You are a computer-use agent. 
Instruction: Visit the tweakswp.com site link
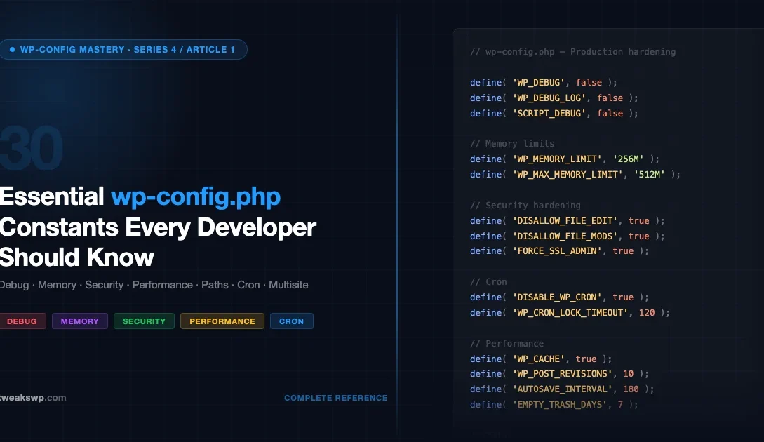pos(34,397)
